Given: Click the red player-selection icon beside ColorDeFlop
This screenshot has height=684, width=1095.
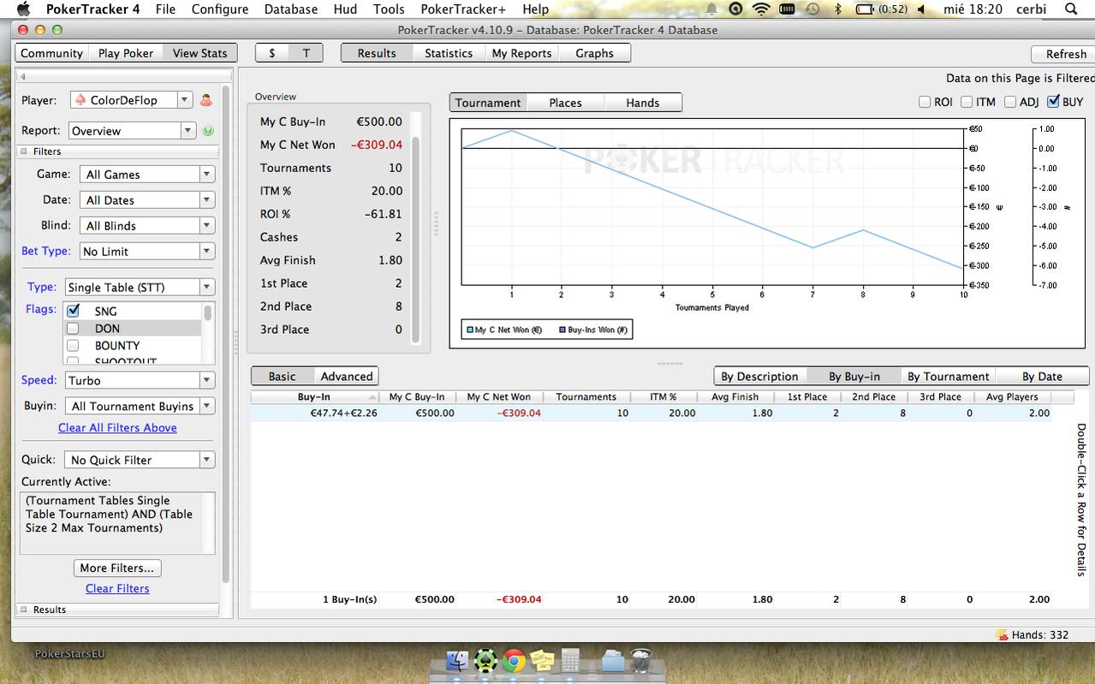Looking at the screenshot, I should 206,100.
